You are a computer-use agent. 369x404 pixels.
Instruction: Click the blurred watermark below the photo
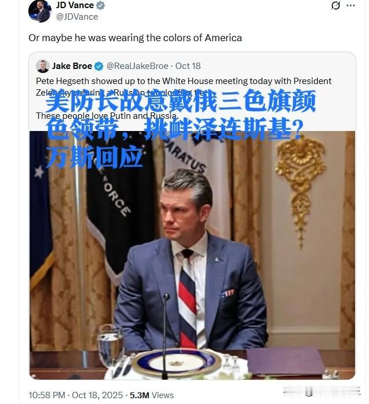pyautogui.click(x=321, y=391)
